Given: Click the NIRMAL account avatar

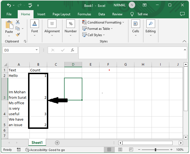Looking at the screenshot, I should point(132,5).
